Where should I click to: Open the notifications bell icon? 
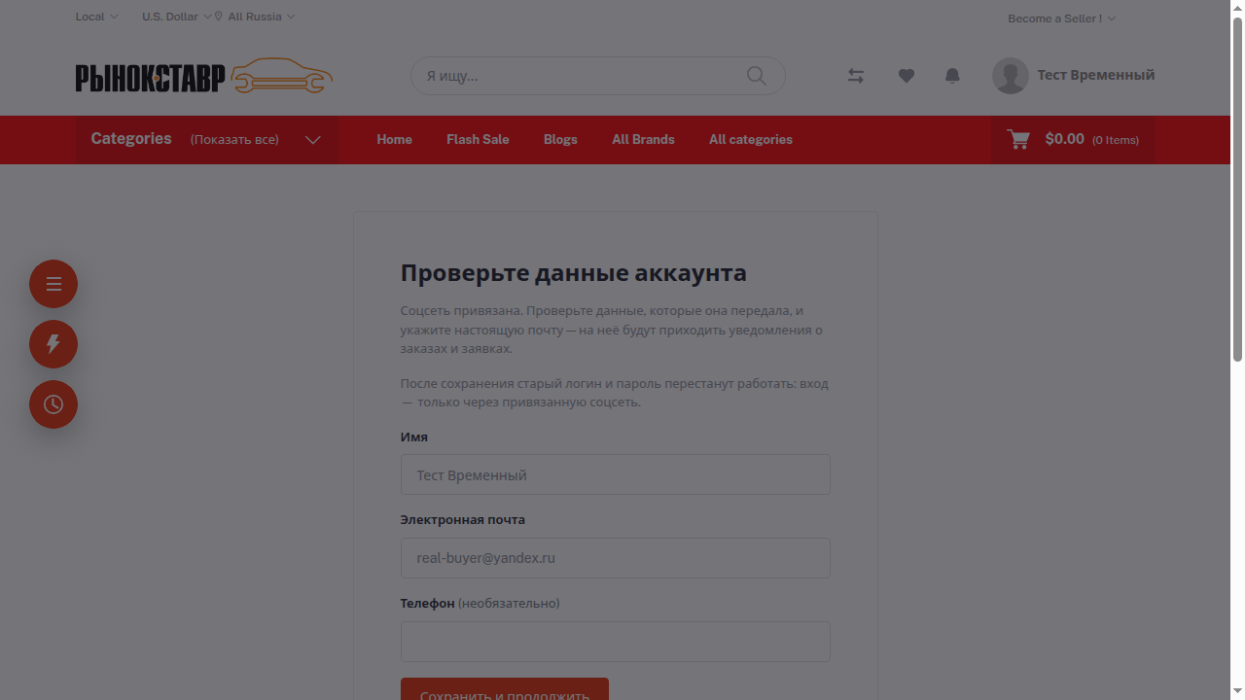tap(952, 76)
